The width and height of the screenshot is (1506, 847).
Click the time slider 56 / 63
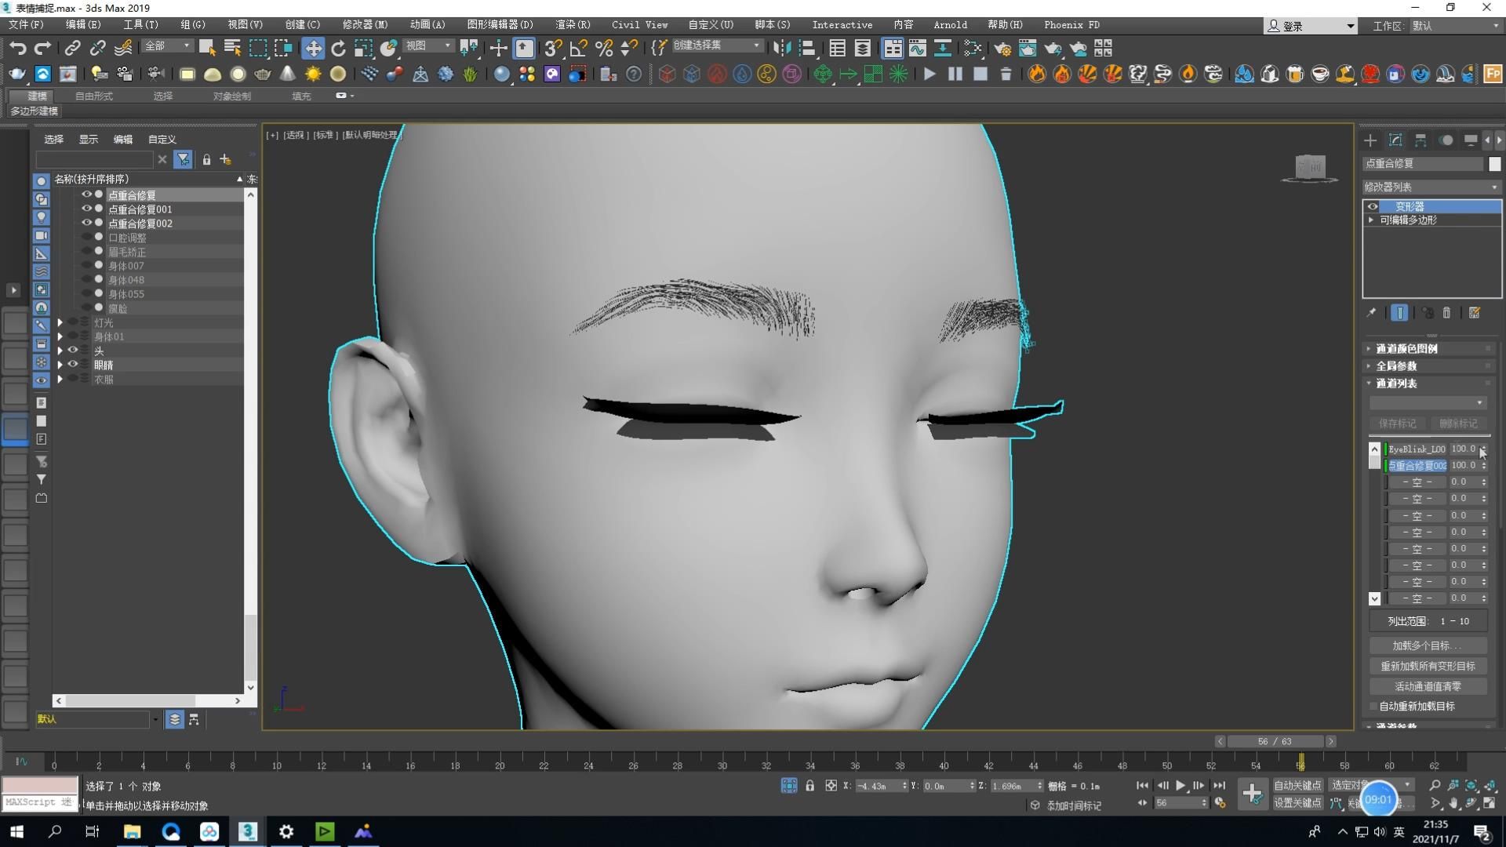[1275, 741]
